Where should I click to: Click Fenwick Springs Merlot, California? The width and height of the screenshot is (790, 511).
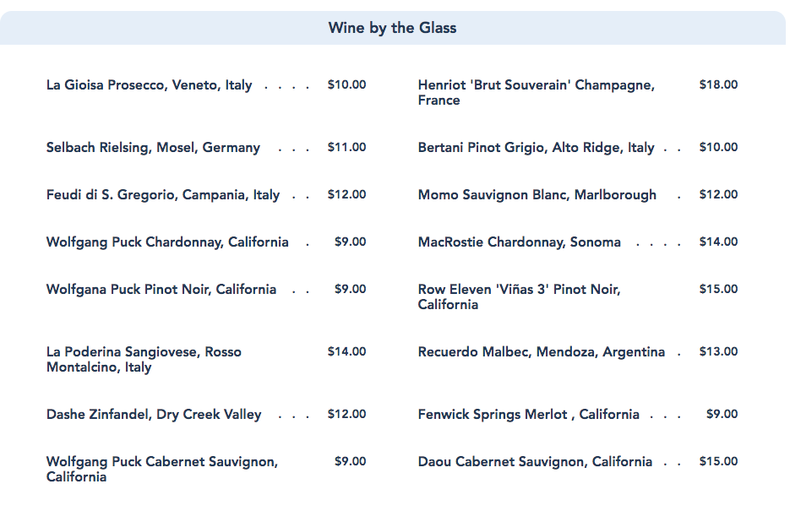point(528,415)
